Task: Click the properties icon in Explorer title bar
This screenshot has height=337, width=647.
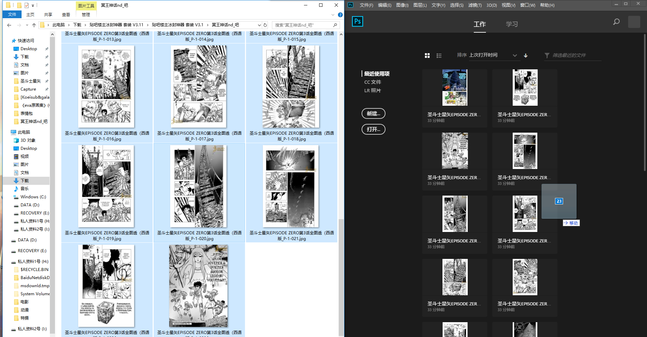Action: click(x=27, y=5)
